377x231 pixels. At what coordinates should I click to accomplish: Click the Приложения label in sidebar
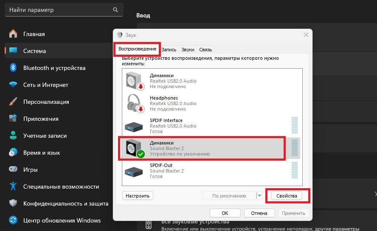(41, 119)
